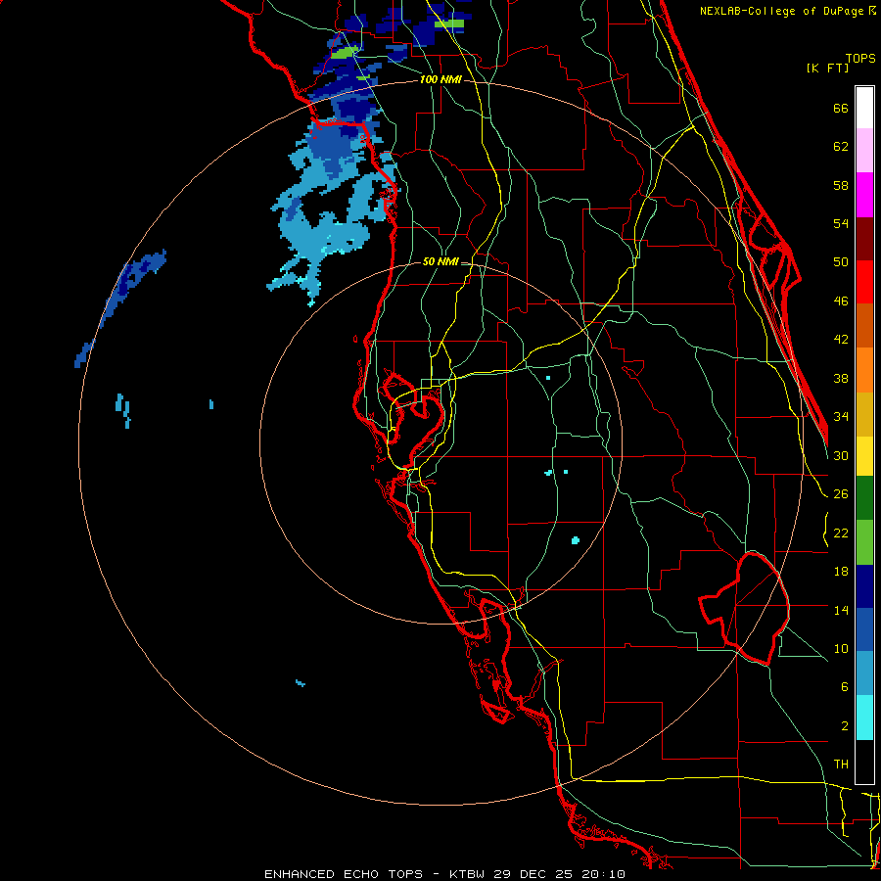Click the 50 legend value
881x881 pixels.
pyautogui.click(x=841, y=262)
